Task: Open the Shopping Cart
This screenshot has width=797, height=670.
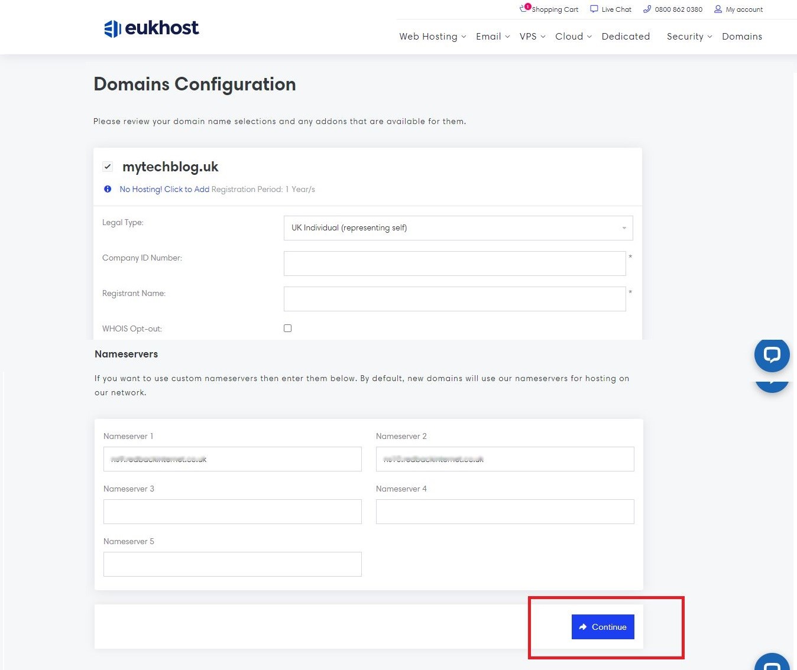Action: pyautogui.click(x=553, y=9)
